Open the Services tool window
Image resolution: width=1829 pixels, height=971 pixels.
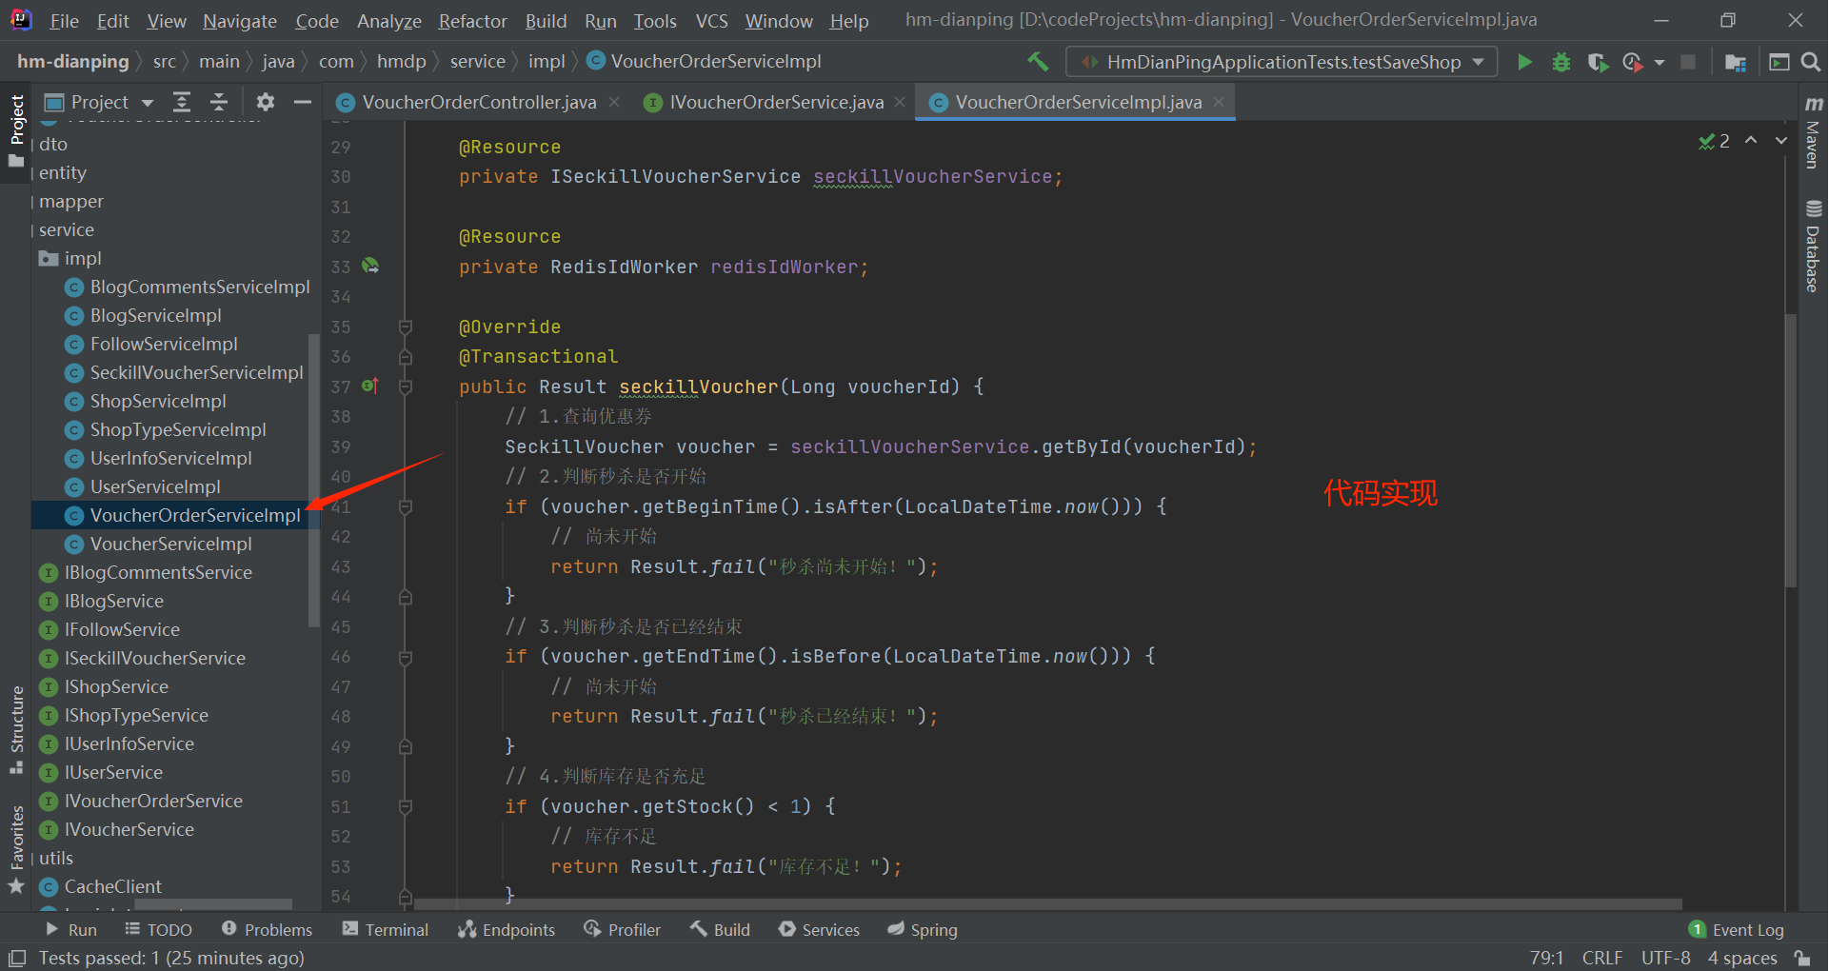(819, 929)
